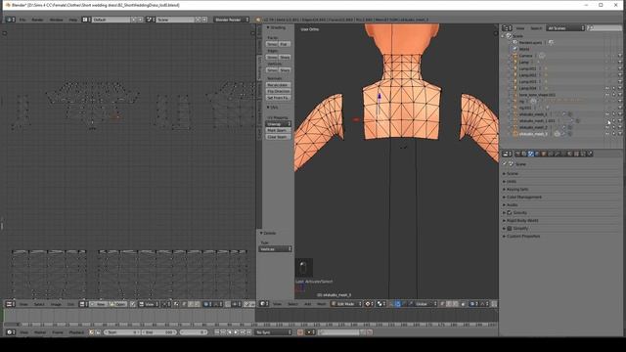Click the Recalculate normals button
Image resolution: width=626 pixels, height=352 pixels.
[x=278, y=85]
